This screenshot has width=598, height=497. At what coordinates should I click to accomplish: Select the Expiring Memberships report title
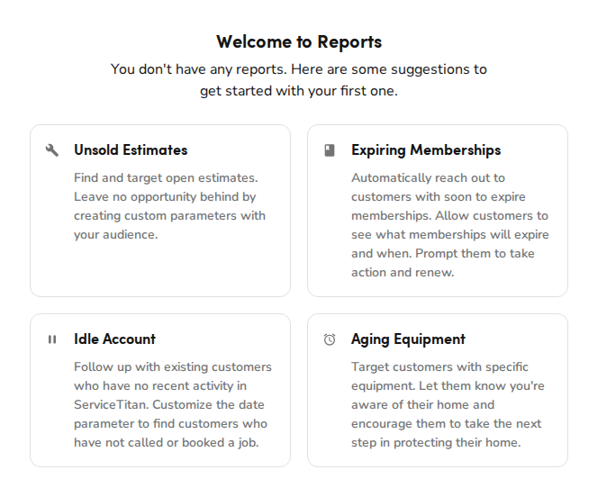click(x=426, y=150)
